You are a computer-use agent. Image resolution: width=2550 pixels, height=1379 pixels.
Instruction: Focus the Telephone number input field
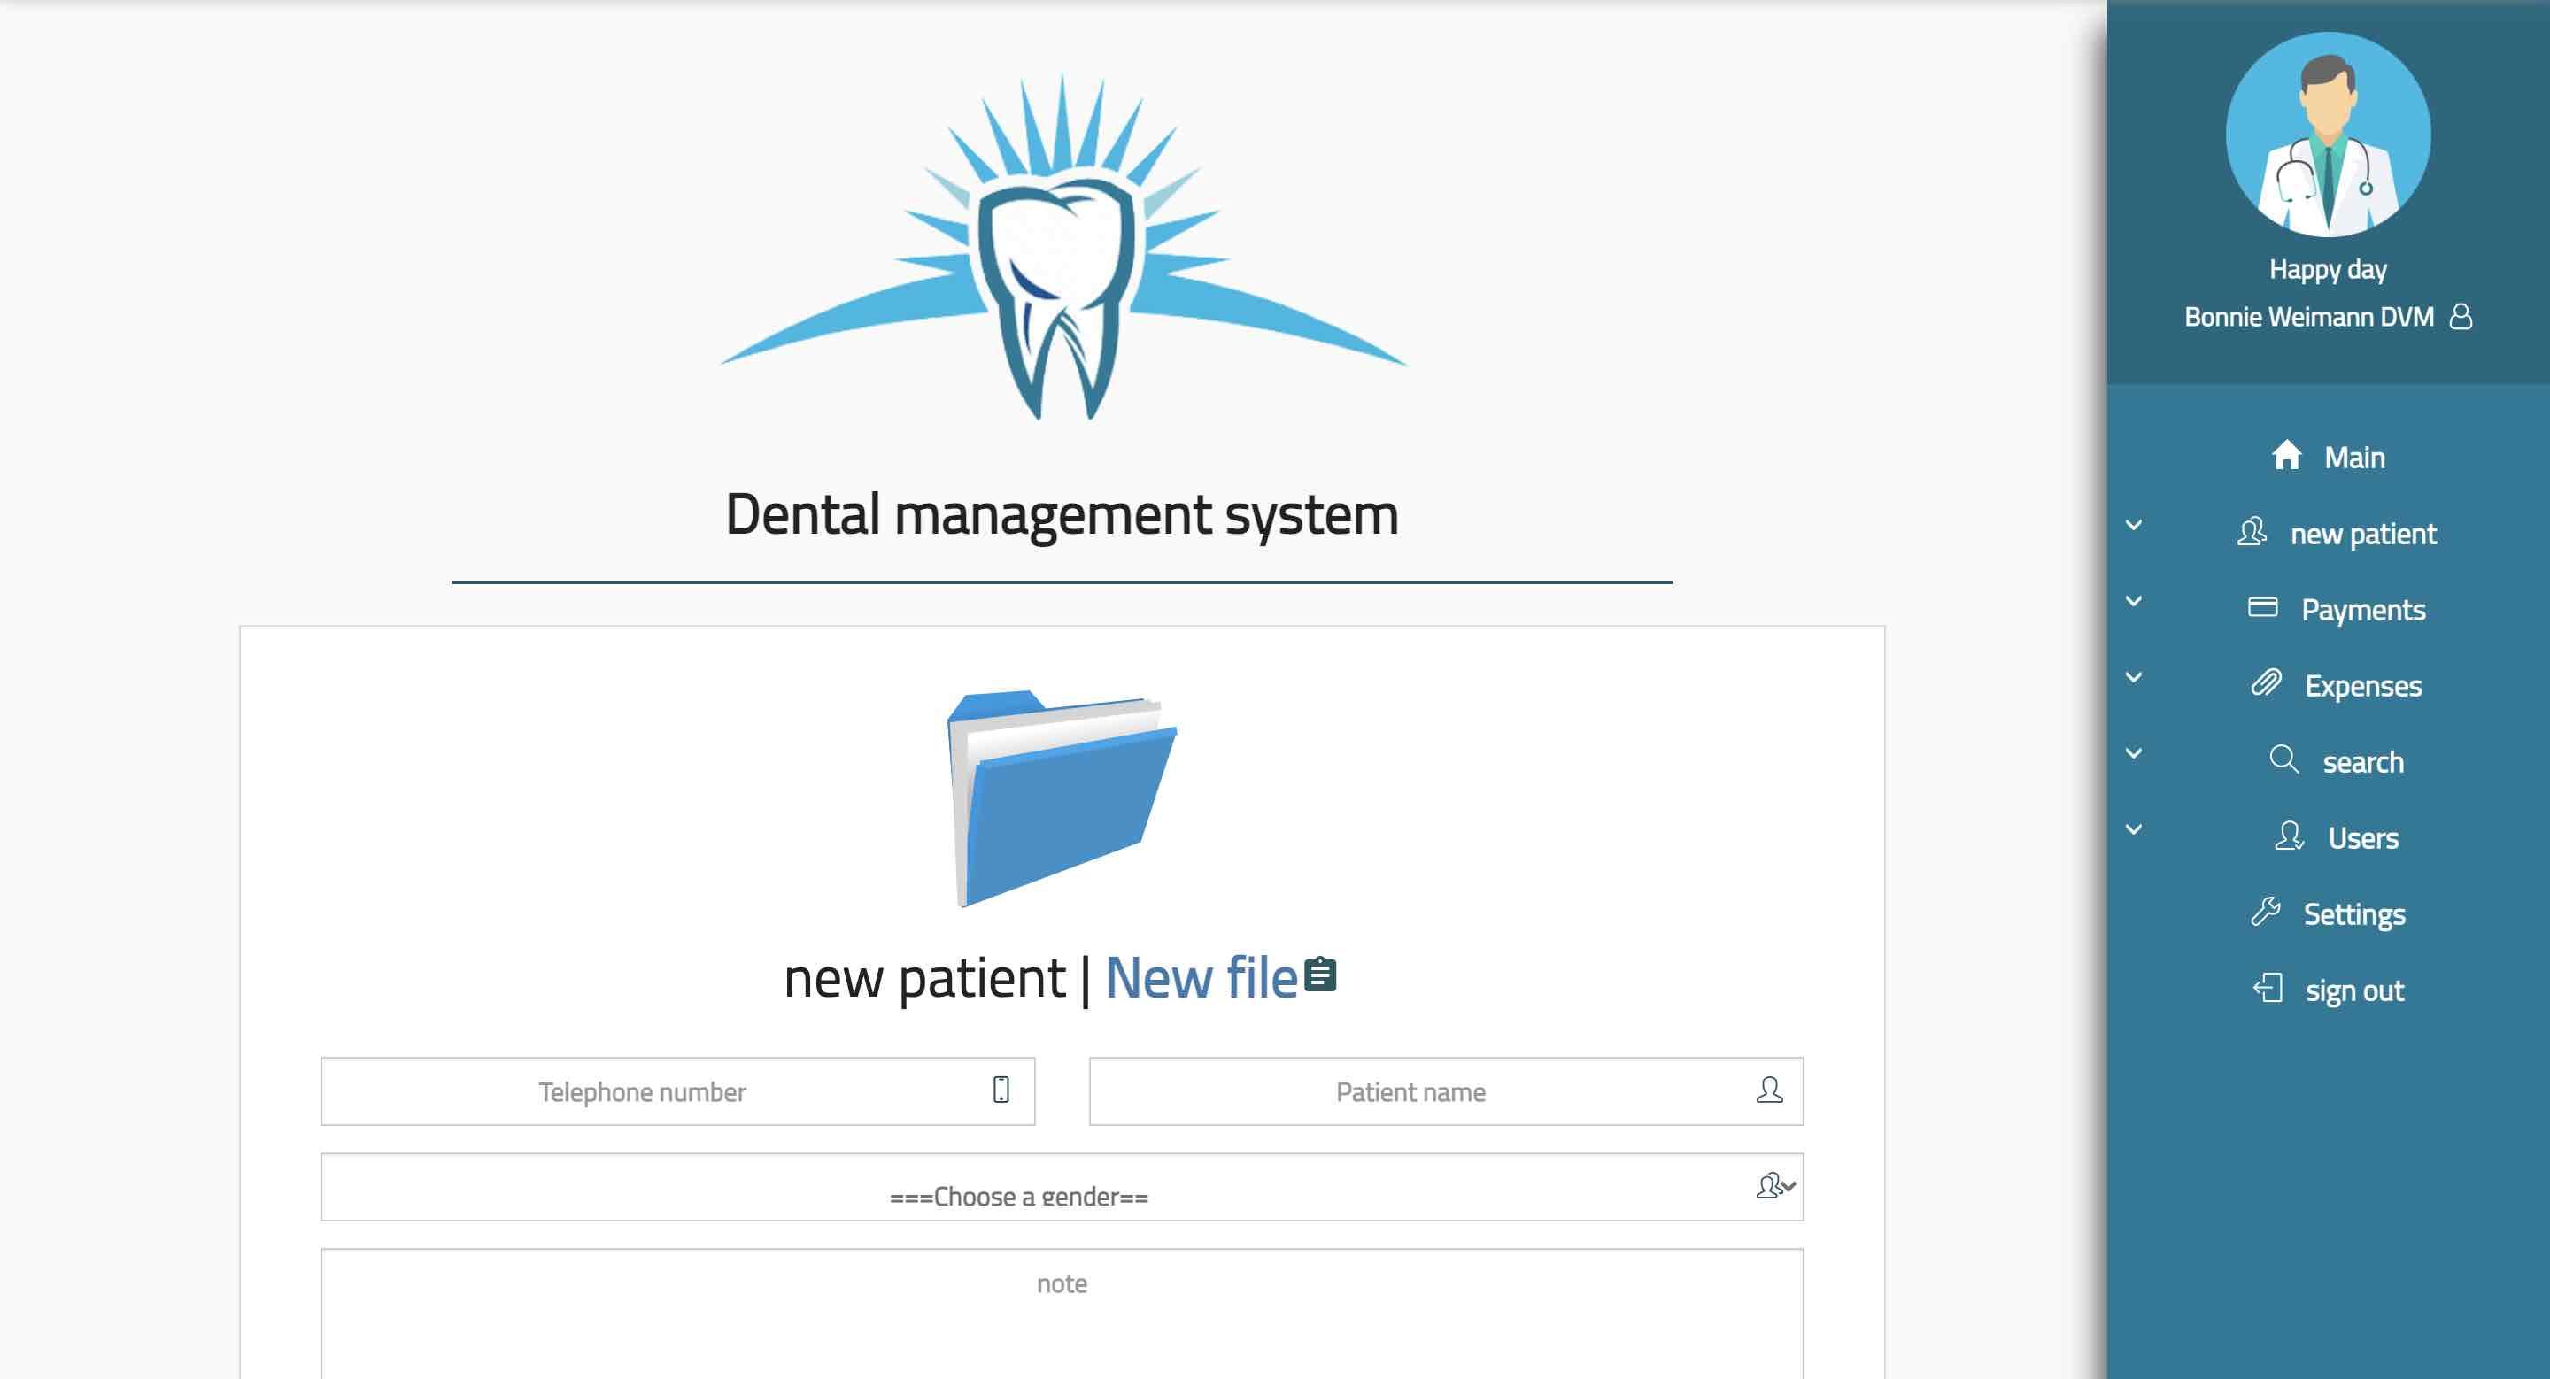pyautogui.click(x=678, y=1091)
